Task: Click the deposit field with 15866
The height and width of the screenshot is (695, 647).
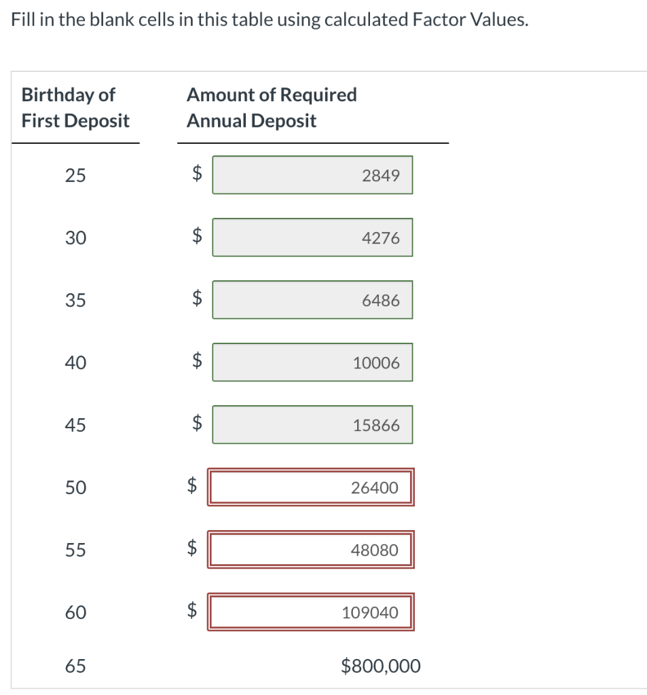Action: 312,425
